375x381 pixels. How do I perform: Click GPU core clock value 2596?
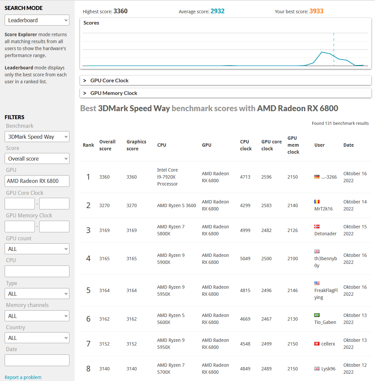(x=266, y=177)
